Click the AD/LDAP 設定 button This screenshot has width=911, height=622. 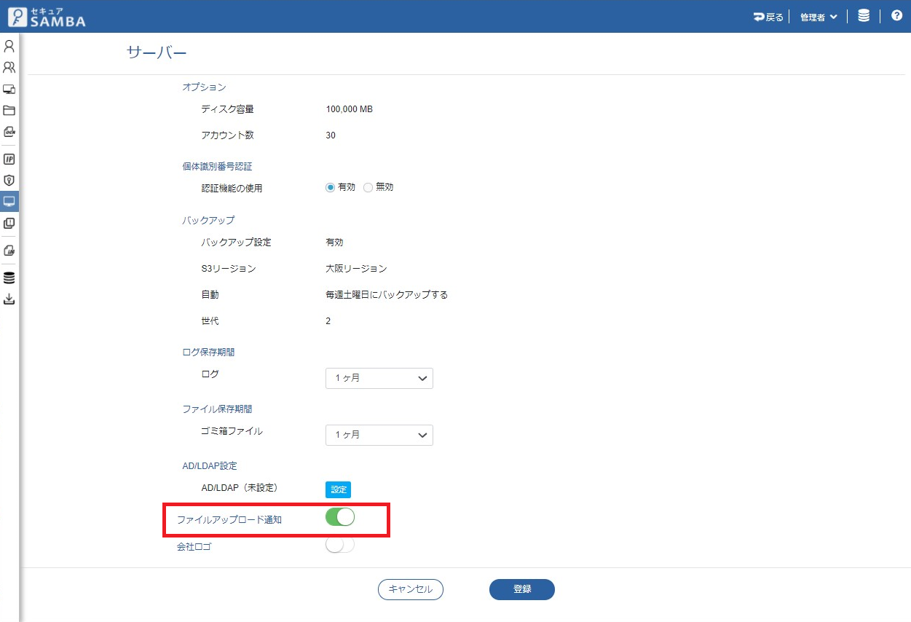click(338, 489)
